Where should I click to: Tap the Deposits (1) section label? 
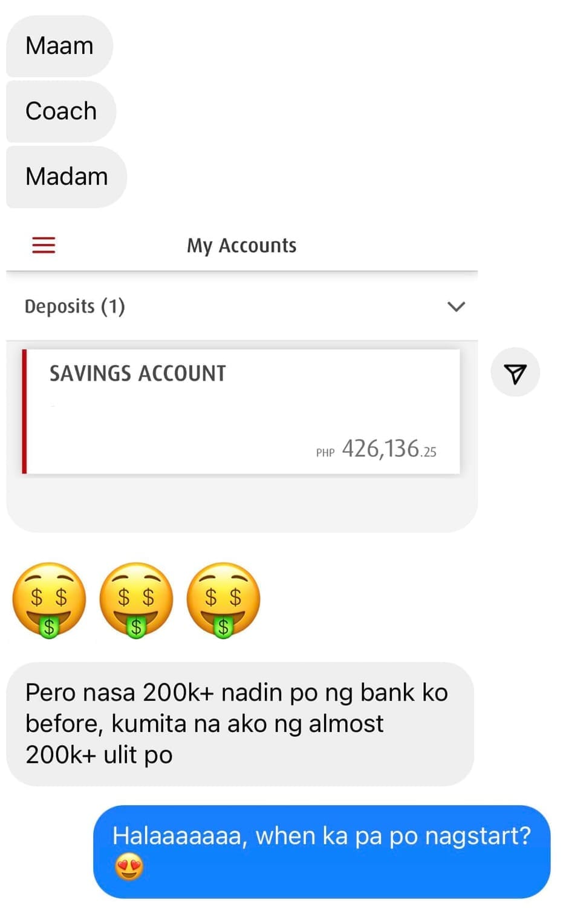tap(75, 306)
